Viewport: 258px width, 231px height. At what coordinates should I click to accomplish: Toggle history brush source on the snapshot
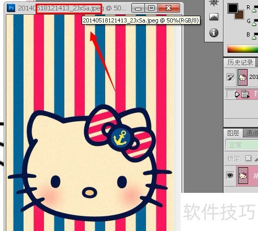tap(230, 77)
